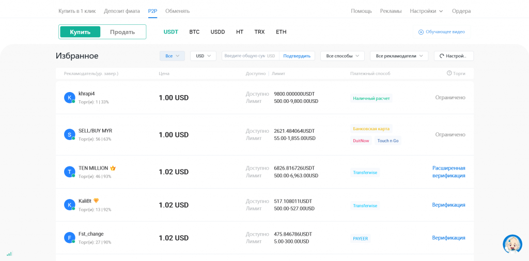Click the Торг(и): 46 | 93% stats text

(x=95, y=176)
